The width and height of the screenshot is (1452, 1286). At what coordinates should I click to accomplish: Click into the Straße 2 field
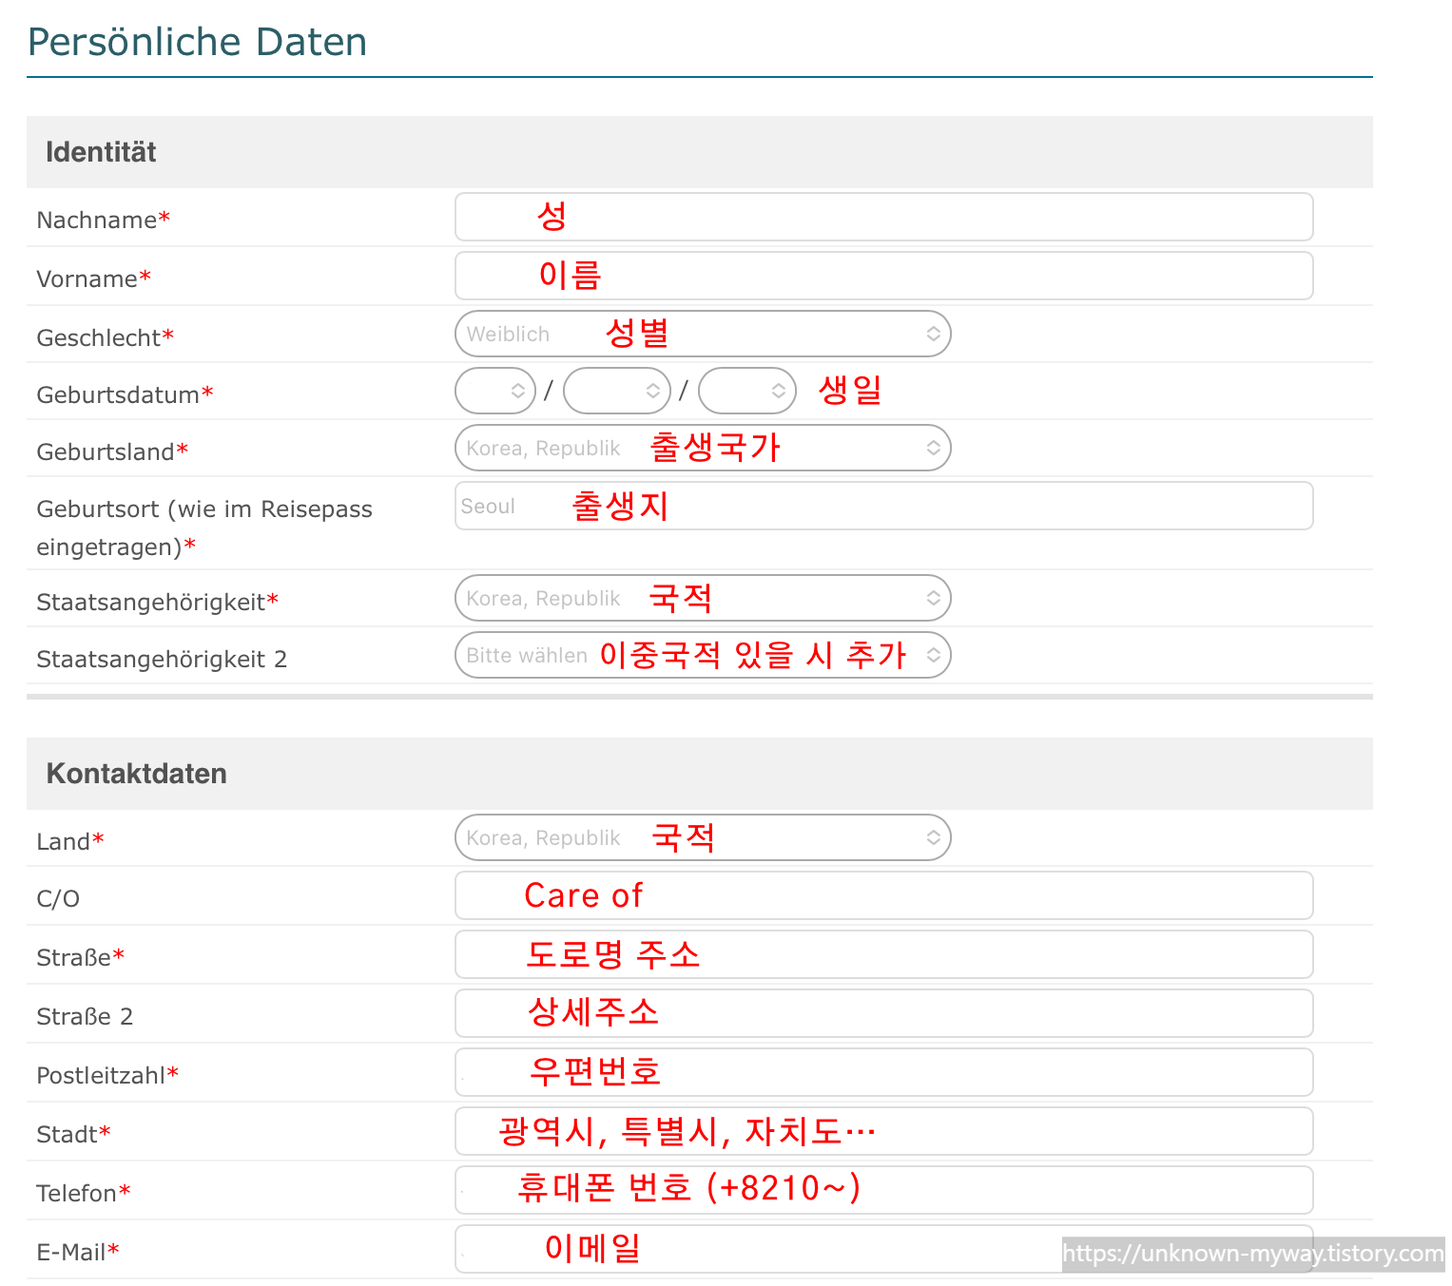(884, 1013)
